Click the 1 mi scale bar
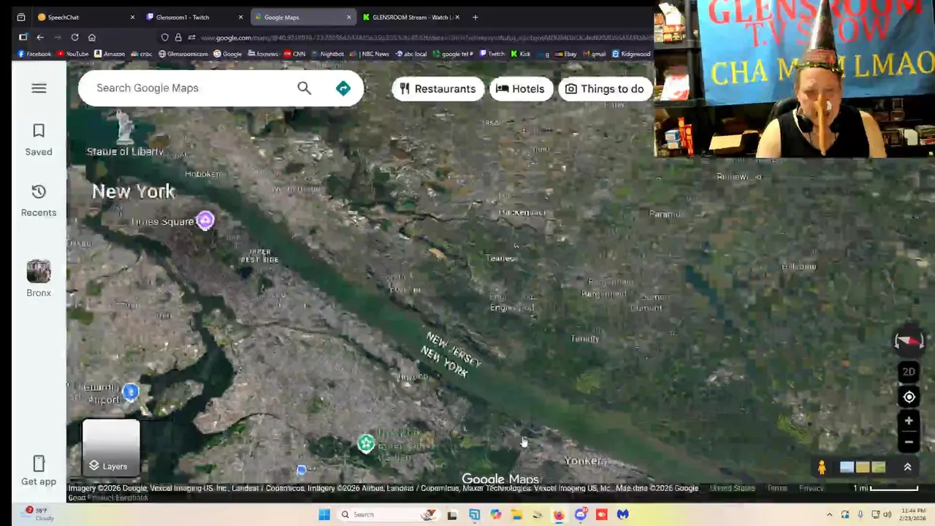This screenshot has width=935, height=526. pyautogui.click(x=885, y=488)
